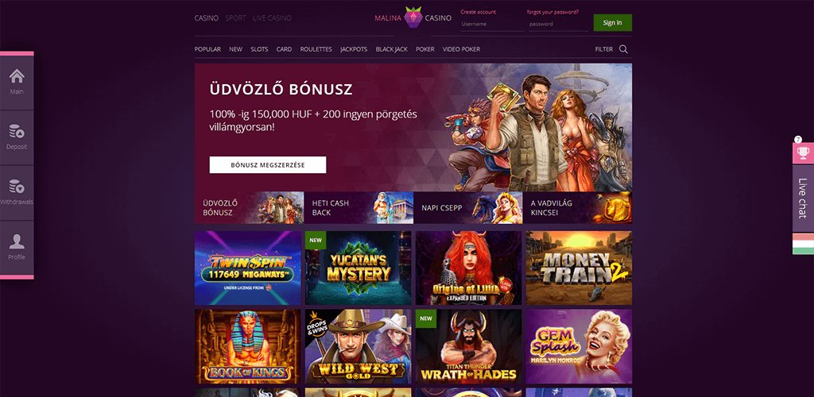Select the Hungarian flag language icon

(803, 244)
